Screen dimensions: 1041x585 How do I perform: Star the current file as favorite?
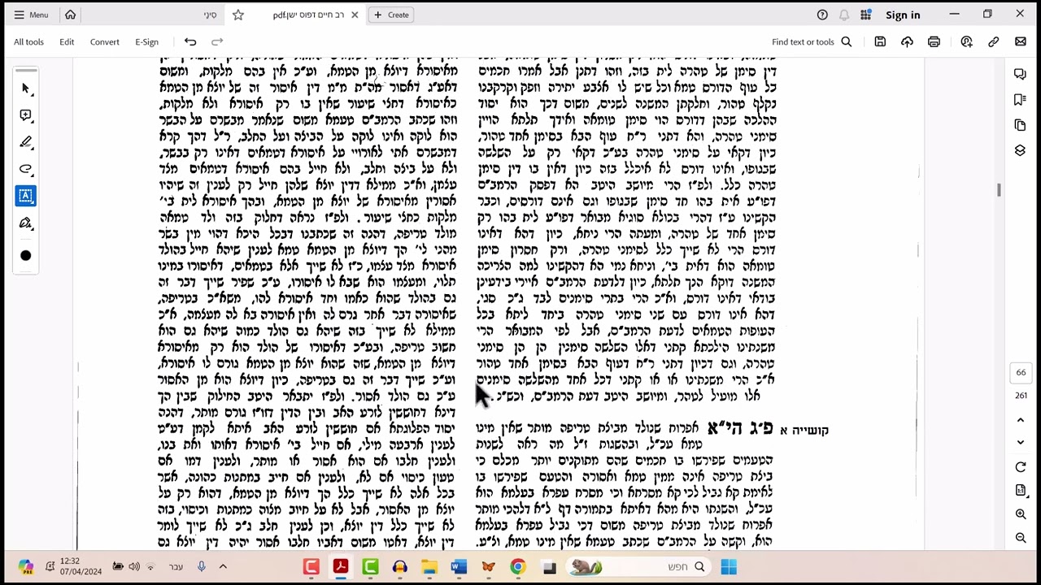point(238,15)
